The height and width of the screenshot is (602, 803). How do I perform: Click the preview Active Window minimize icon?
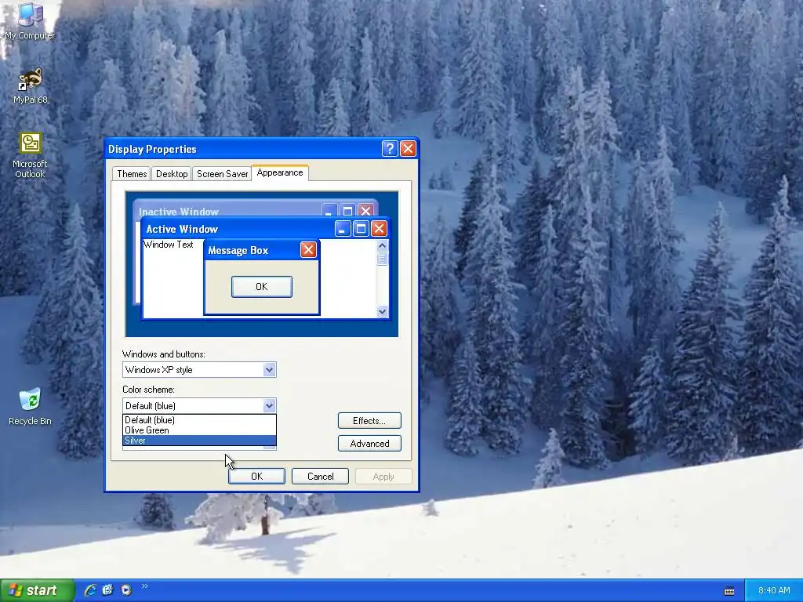coord(343,228)
